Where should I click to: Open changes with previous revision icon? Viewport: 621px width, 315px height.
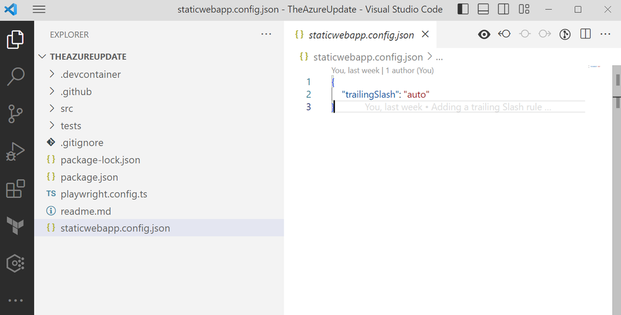[x=504, y=34]
